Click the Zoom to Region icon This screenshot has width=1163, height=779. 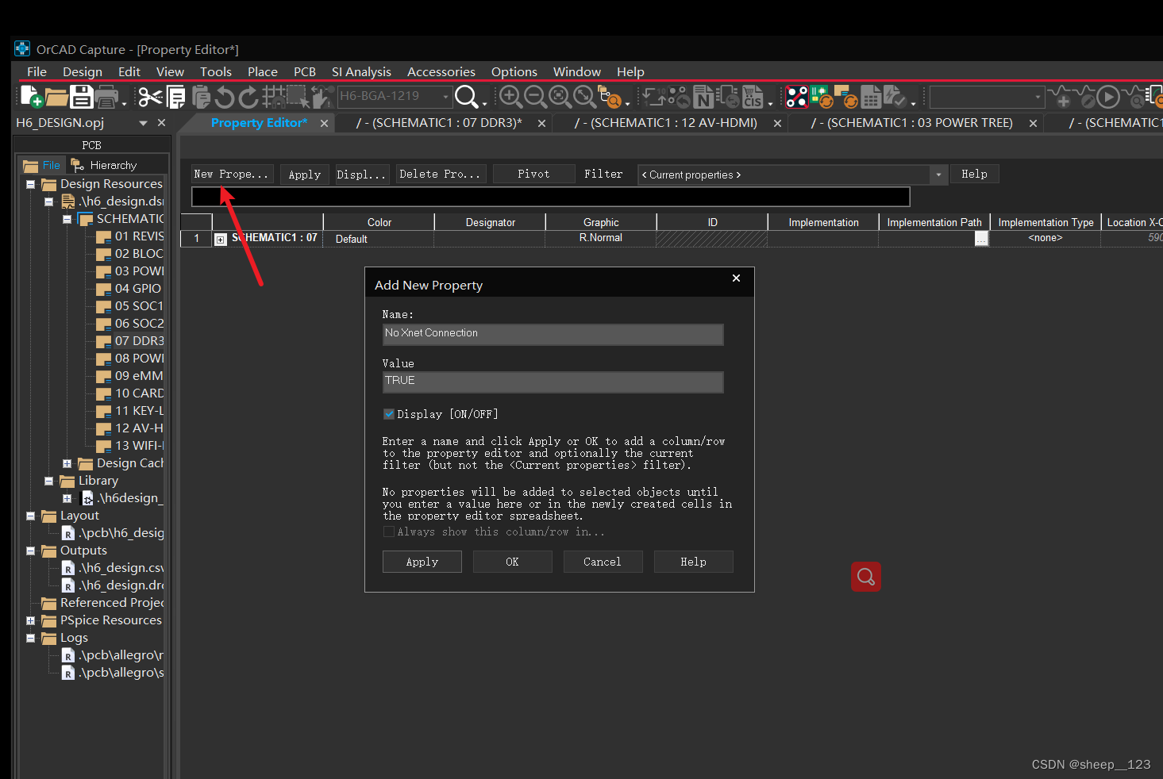(560, 97)
